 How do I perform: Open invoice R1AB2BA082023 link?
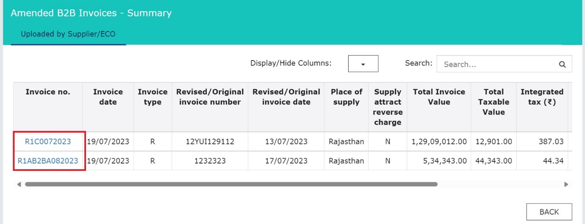tap(48, 161)
